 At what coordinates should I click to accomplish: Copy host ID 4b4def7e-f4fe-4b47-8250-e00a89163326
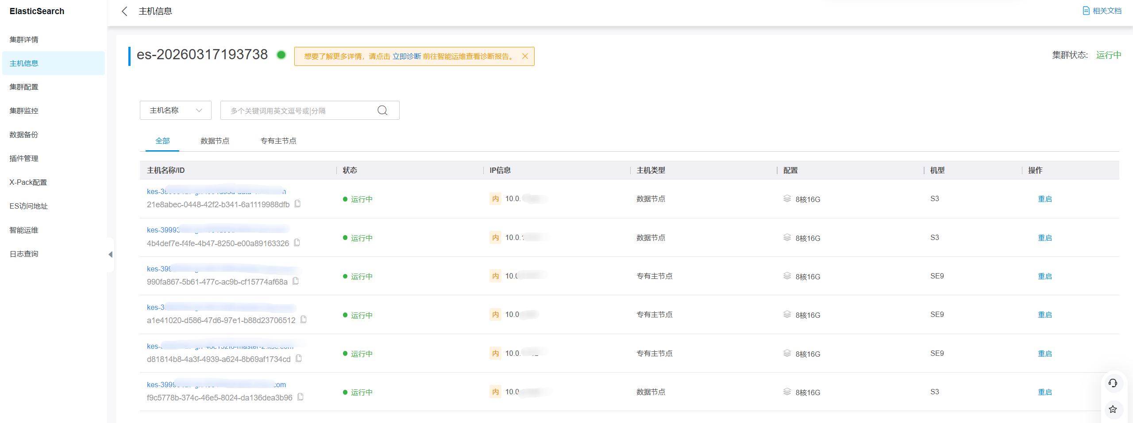[x=297, y=243]
